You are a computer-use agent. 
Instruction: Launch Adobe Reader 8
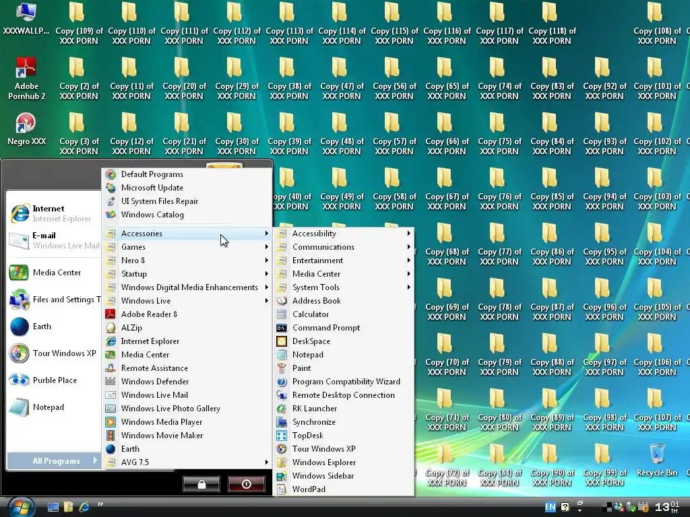187,314
